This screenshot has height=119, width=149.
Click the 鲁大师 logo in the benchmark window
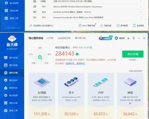(x=12, y=41)
